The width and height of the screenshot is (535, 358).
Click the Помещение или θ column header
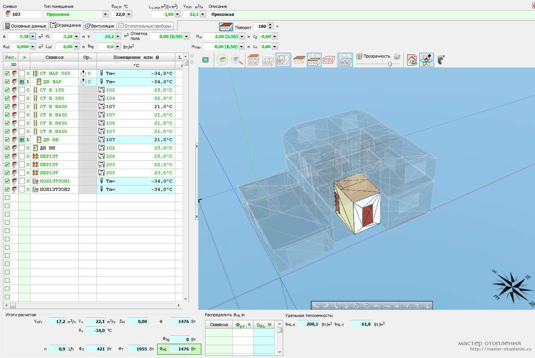click(136, 57)
